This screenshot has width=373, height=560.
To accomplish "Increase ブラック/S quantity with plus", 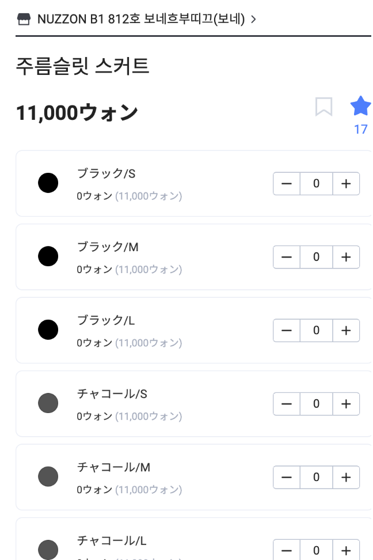I will [346, 184].
